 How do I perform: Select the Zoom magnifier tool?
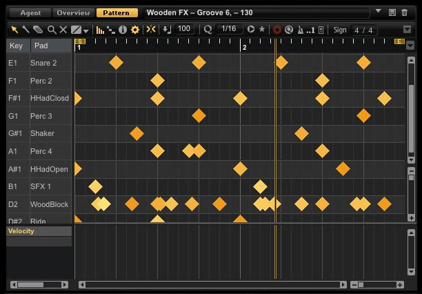click(52, 30)
